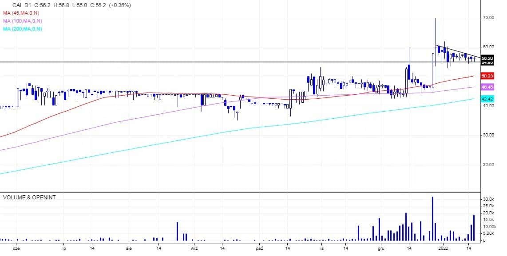
Task: Select the descending trendline above recent candles
Action: click(457, 52)
